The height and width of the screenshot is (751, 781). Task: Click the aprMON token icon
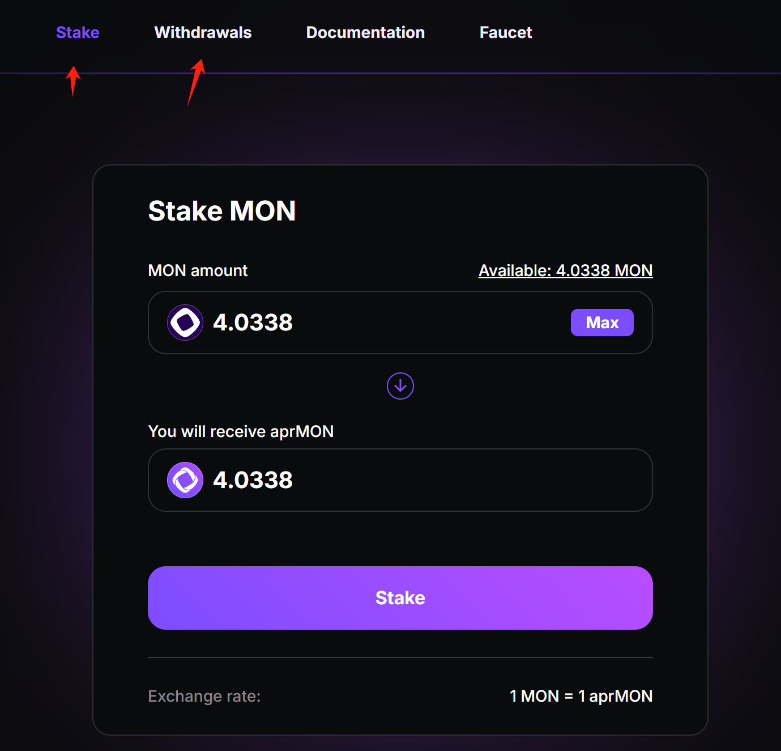coord(185,480)
